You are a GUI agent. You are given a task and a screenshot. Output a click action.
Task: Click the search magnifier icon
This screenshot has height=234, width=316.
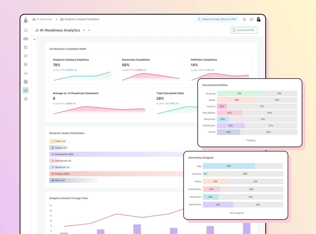click(x=199, y=19)
